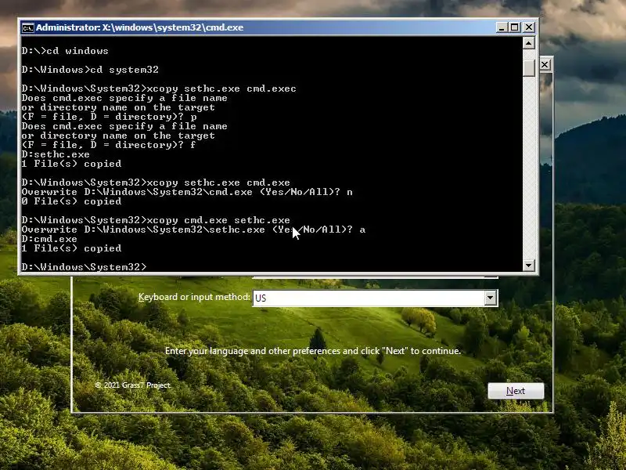
Task: Close the setup window behind the console
Action: coord(545,65)
